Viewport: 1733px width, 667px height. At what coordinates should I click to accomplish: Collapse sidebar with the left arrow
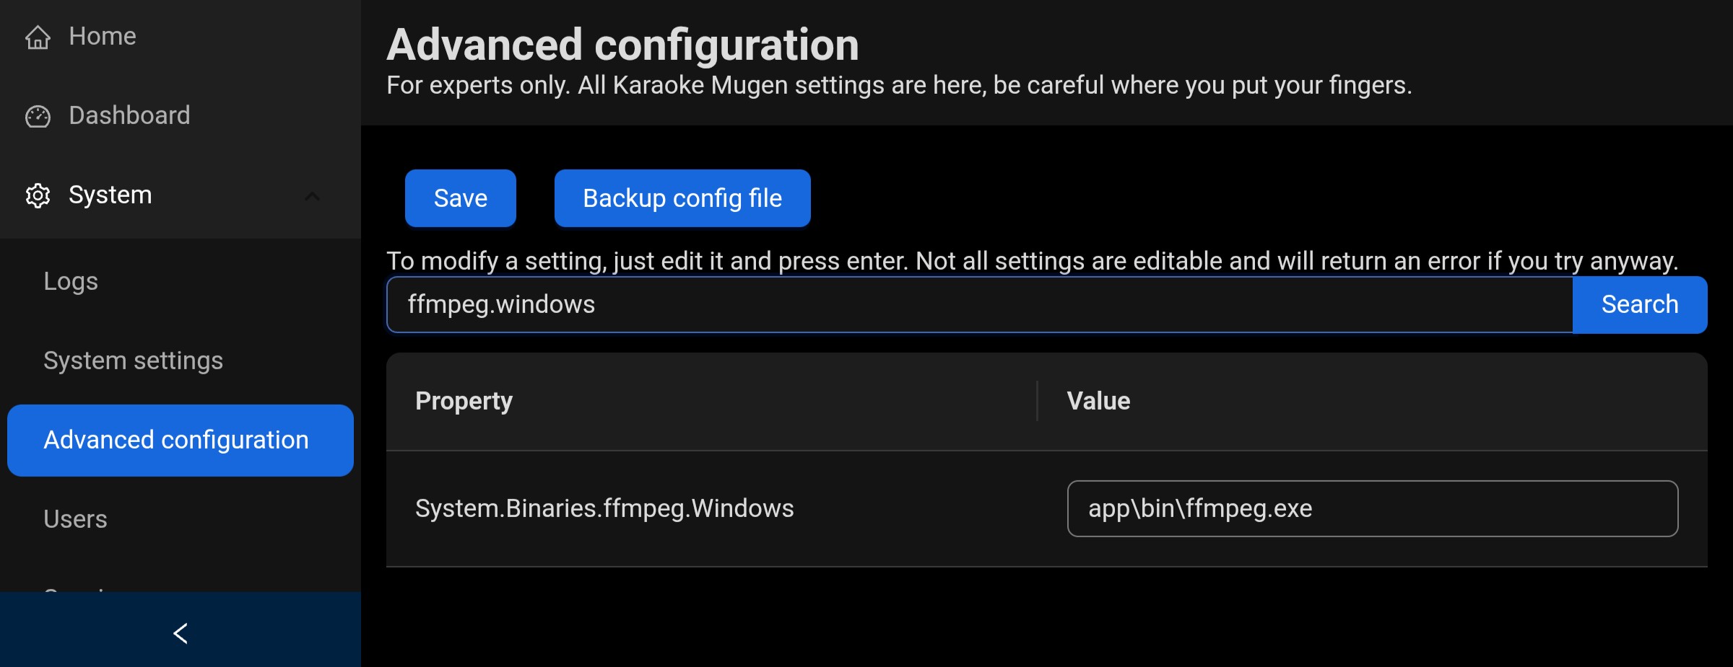tap(181, 633)
